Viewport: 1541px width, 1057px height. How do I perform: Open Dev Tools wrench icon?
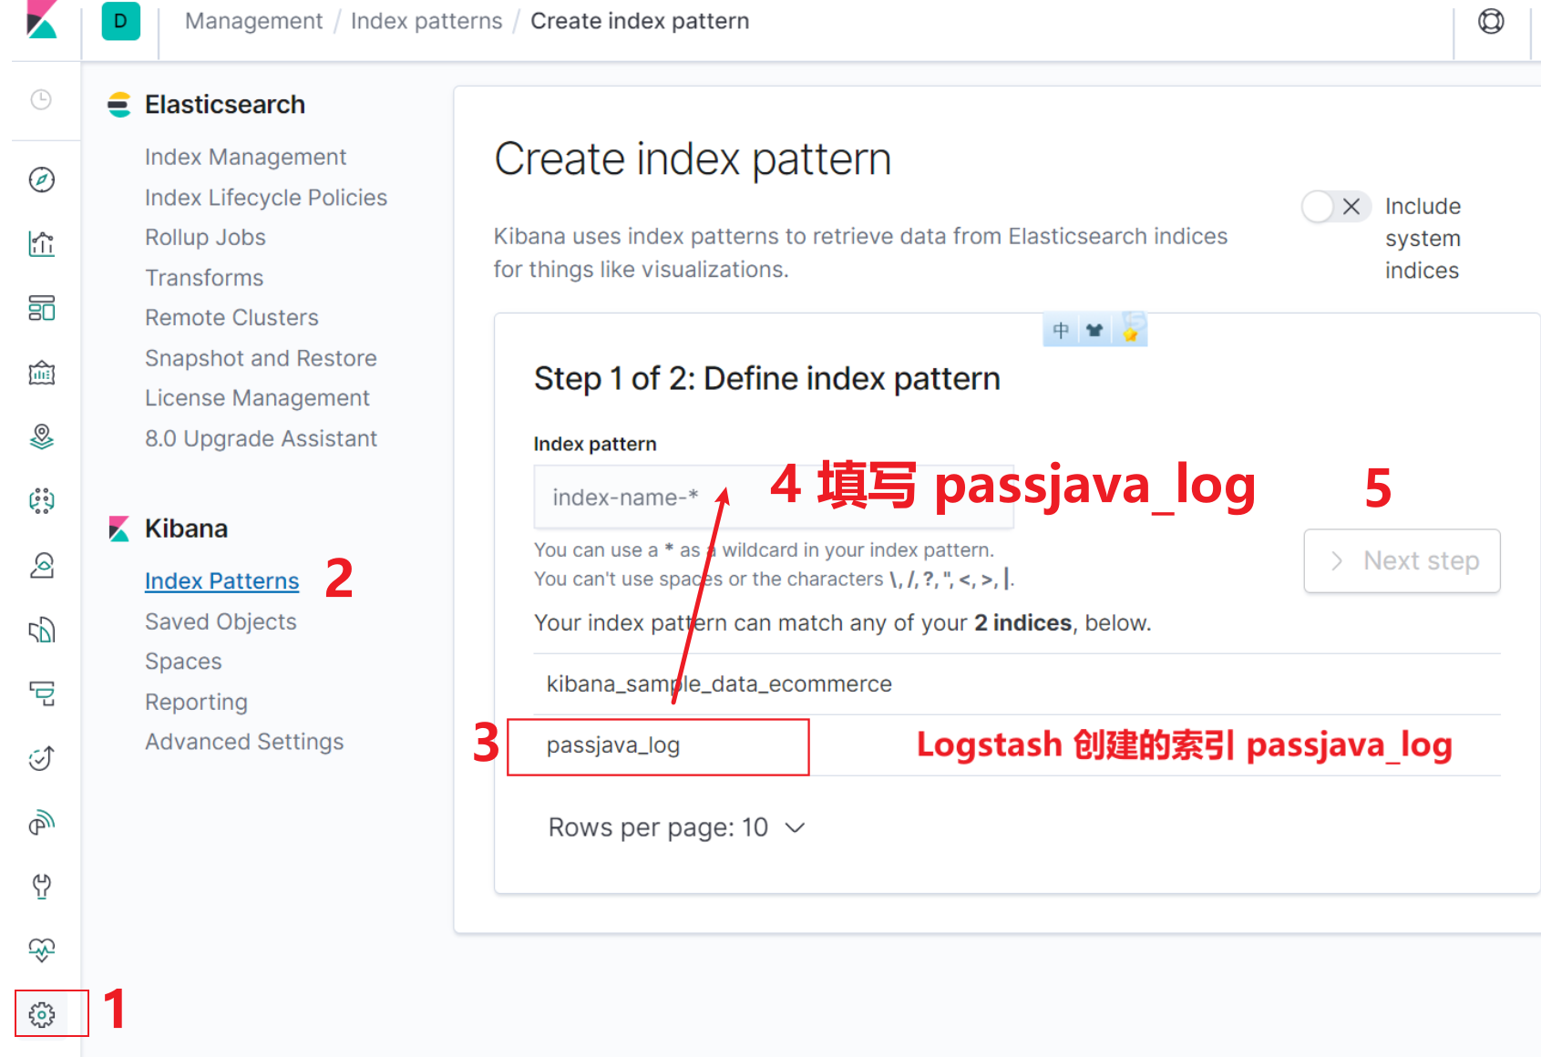click(42, 886)
